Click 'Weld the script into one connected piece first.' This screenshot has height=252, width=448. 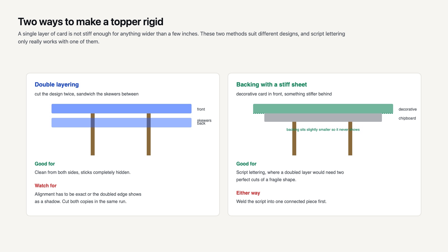(x=281, y=201)
